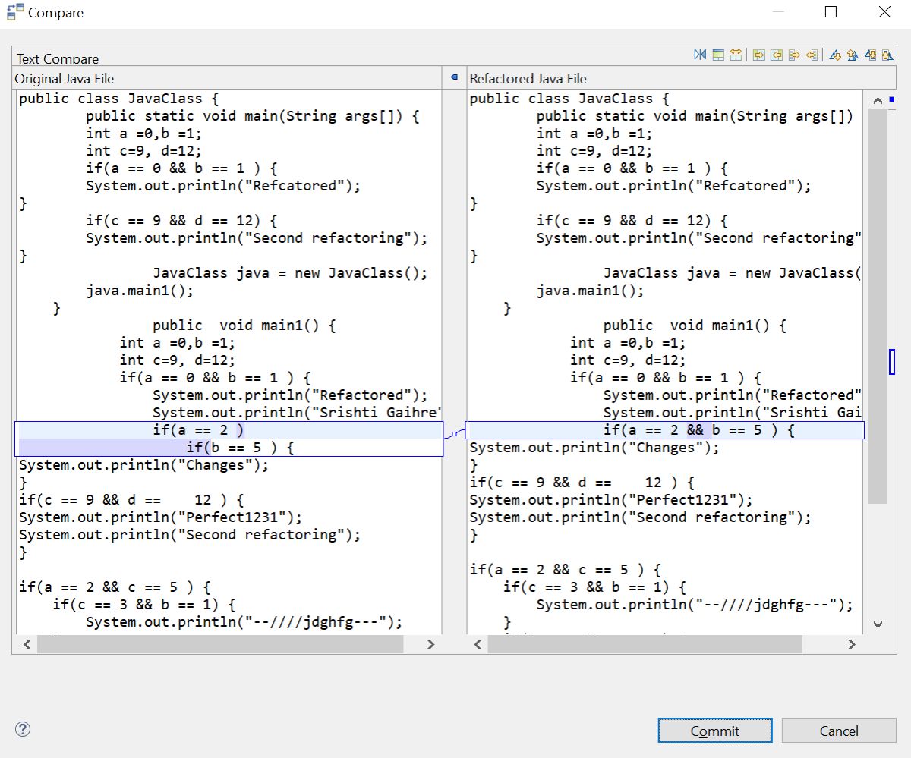The height and width of the screenshot is (758, 911).
Task: Click 'public class JavaClass {' in refactored file
Action: (569, 99)
